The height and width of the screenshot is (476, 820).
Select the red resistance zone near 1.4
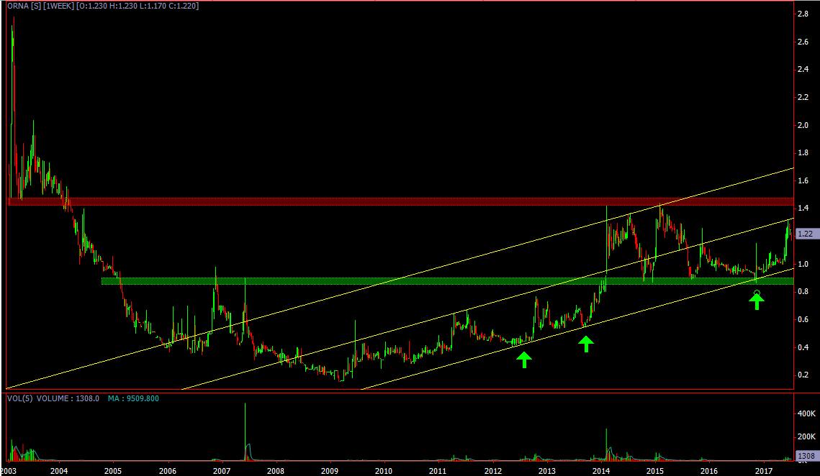click(400, 201)
